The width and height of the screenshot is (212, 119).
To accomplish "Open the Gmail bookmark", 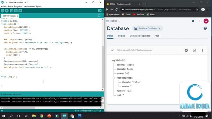I will click(x=126, y=15).
